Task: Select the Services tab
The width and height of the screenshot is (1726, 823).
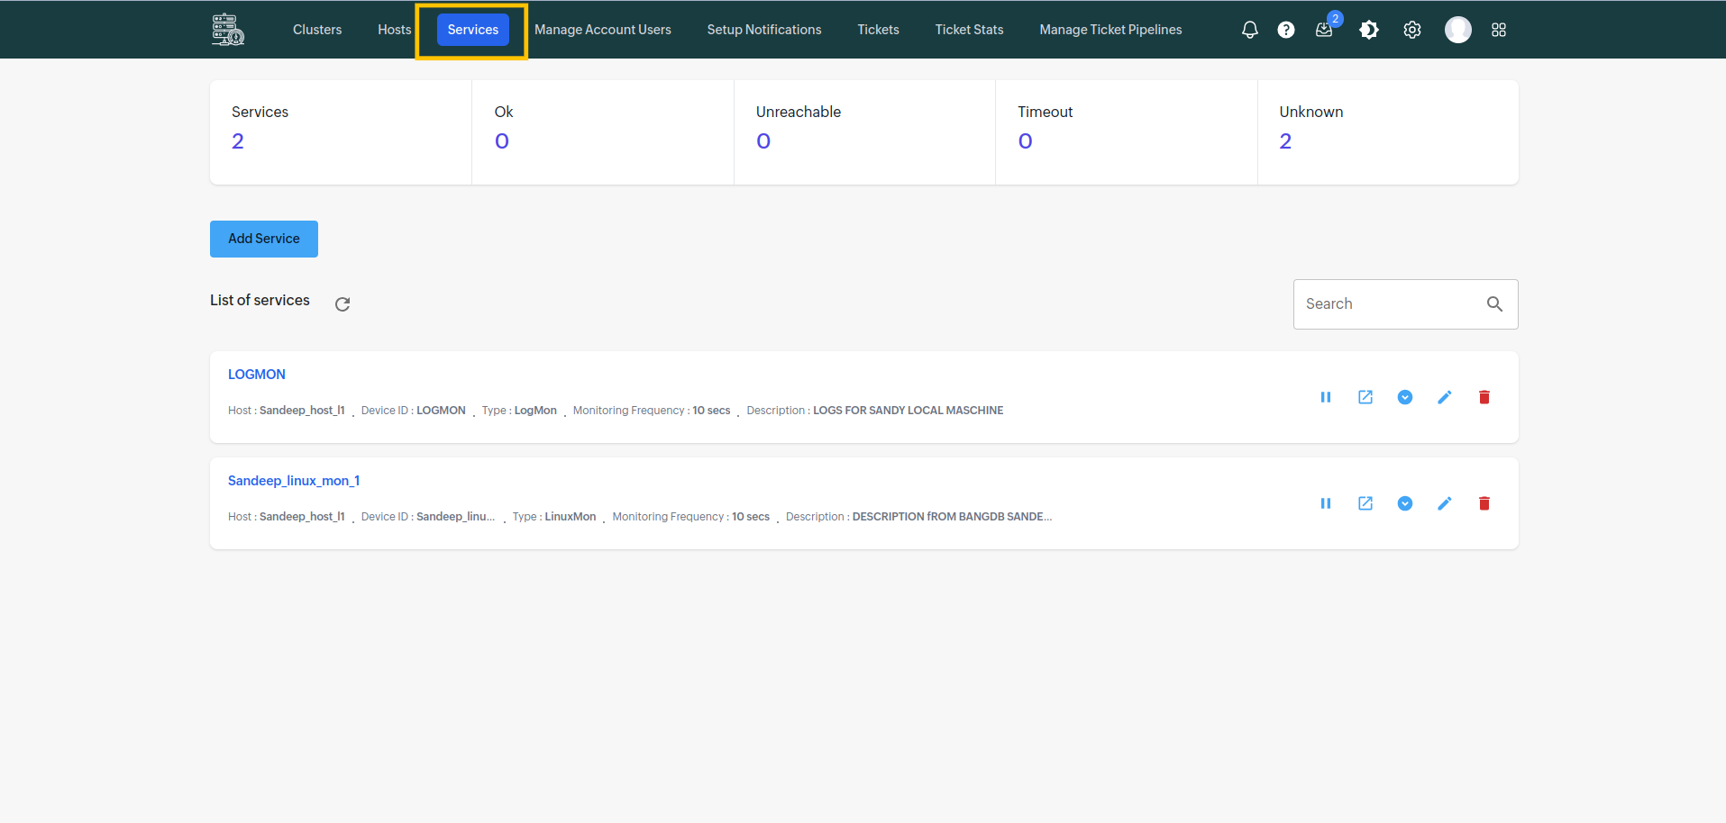Action: click(472, 30)
